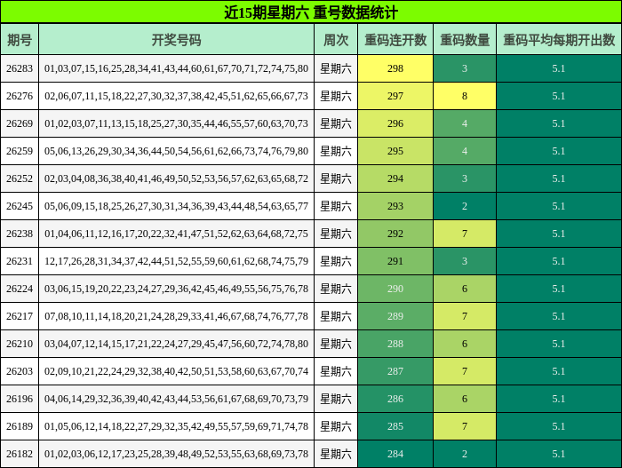The height and width of the screenshot is (468, 622).
Task: Click the 重码连开数 value 289
Action: point(395,316)
